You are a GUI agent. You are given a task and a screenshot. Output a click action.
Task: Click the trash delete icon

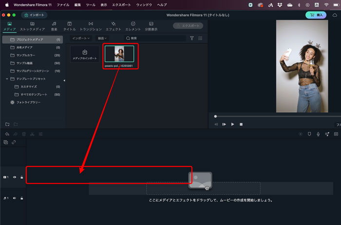point(24,134)
